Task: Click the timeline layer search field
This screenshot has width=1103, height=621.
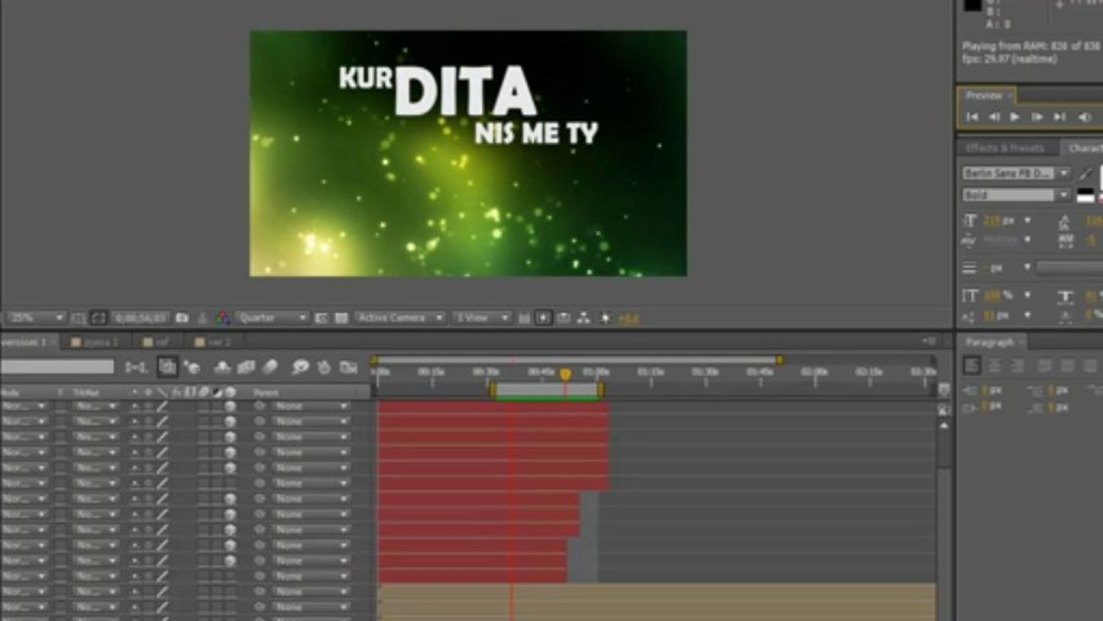Action: click(57, 367)
